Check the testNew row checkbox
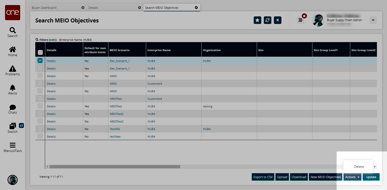The height and width of the screenshot is (190, 387). [40, 136]
